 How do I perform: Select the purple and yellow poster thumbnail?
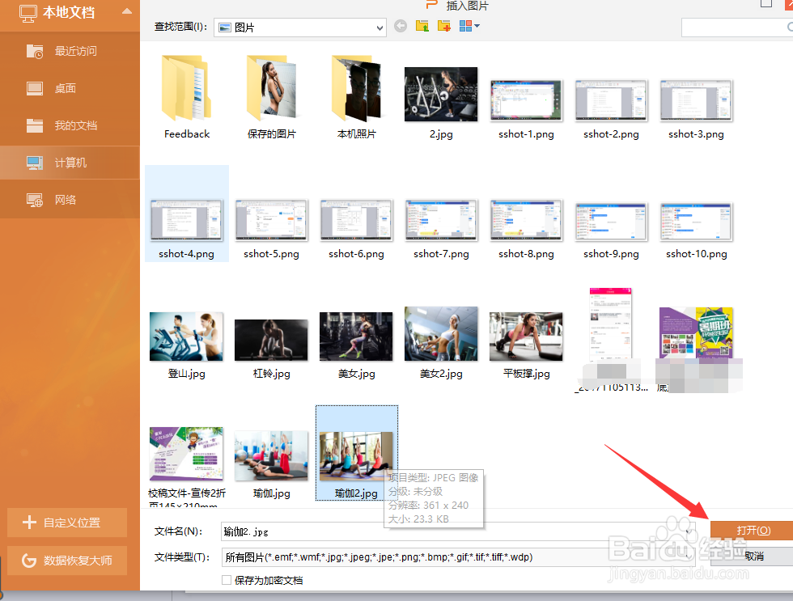(x=696, y=332)
